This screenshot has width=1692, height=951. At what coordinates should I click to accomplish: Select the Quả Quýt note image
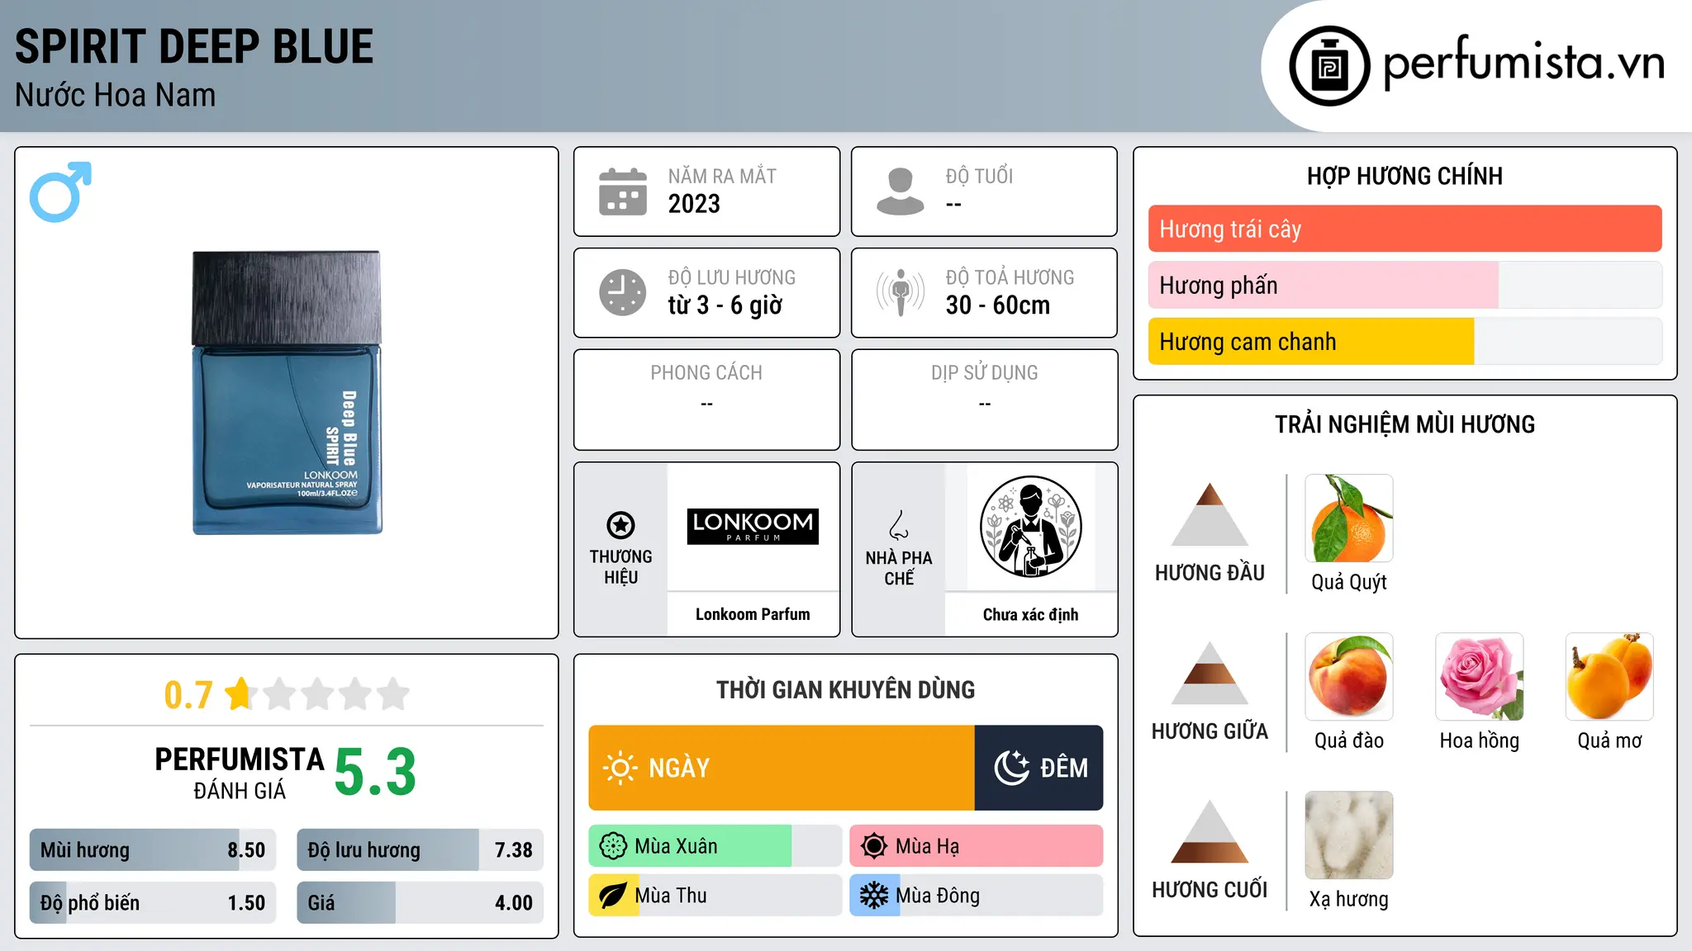pyautogui.click(x=1349, y=518)
